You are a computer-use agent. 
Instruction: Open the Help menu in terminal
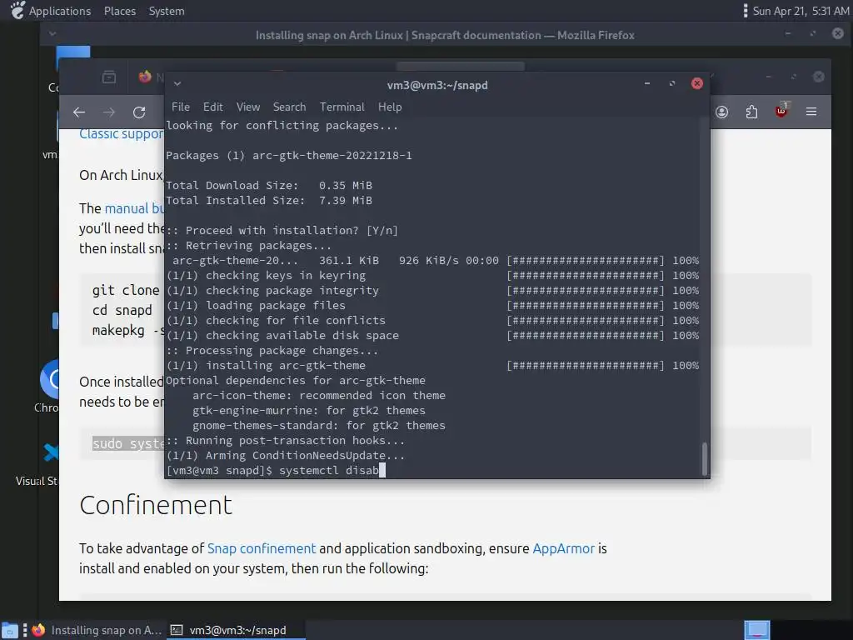[390, 107]
